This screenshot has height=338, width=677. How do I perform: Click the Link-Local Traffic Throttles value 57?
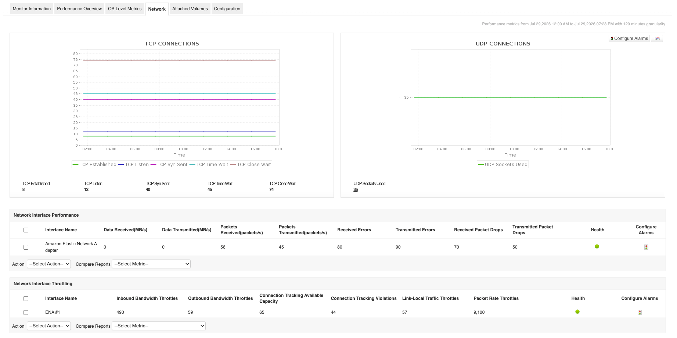(405, 312)
